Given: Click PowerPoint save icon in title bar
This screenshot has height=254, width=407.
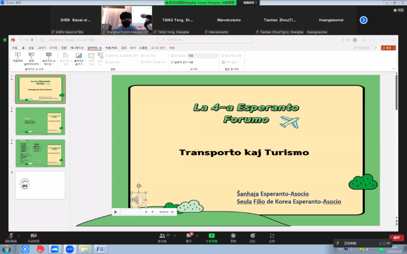Looking at the screenshot, I should pyautogui.click(x=43, y=40).
